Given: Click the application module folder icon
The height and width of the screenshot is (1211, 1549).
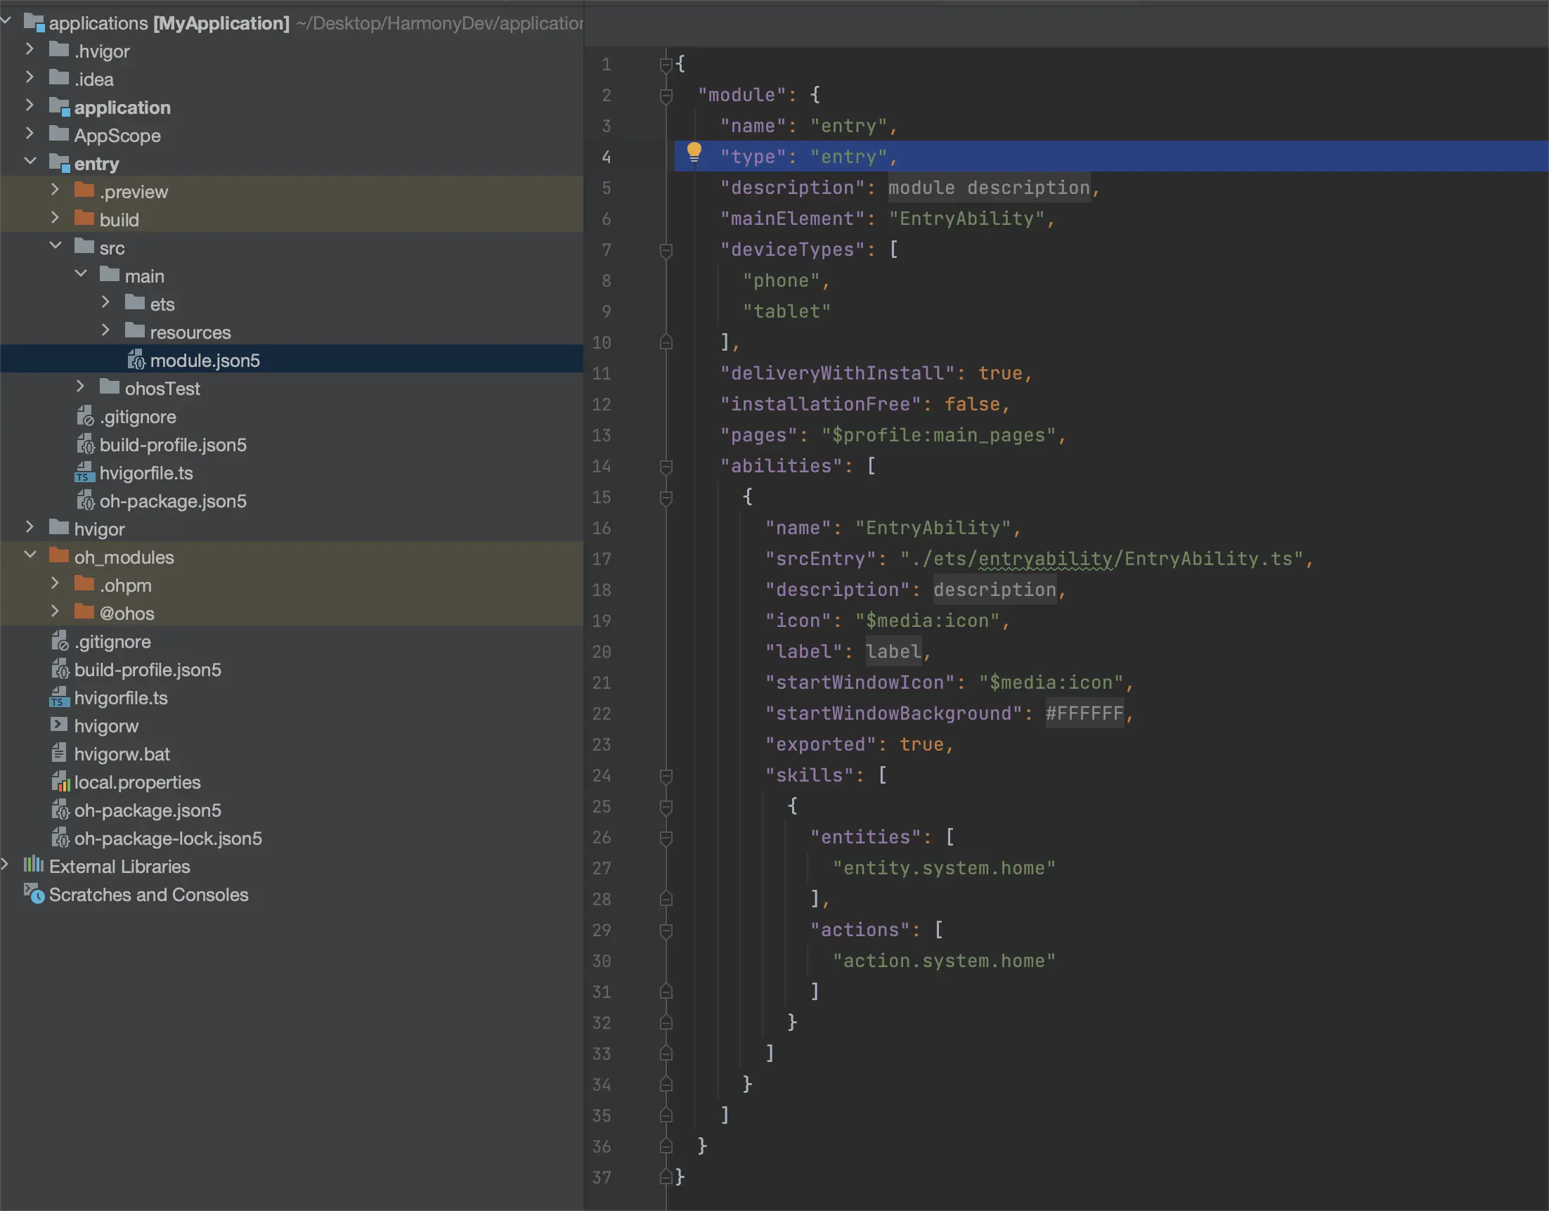Looking at the screenshot, I should pos(59,107).
